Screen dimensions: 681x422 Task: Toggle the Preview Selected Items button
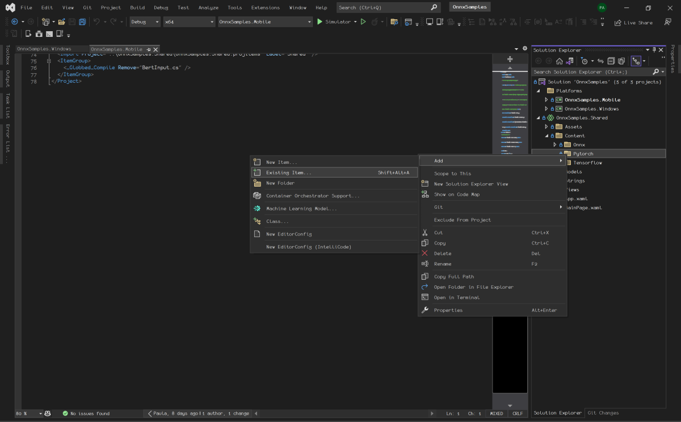point(636,61)
